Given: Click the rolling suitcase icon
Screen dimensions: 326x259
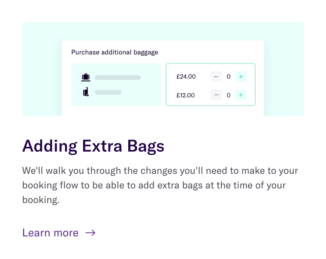Looking at the screenshot, I should [86, 92].
